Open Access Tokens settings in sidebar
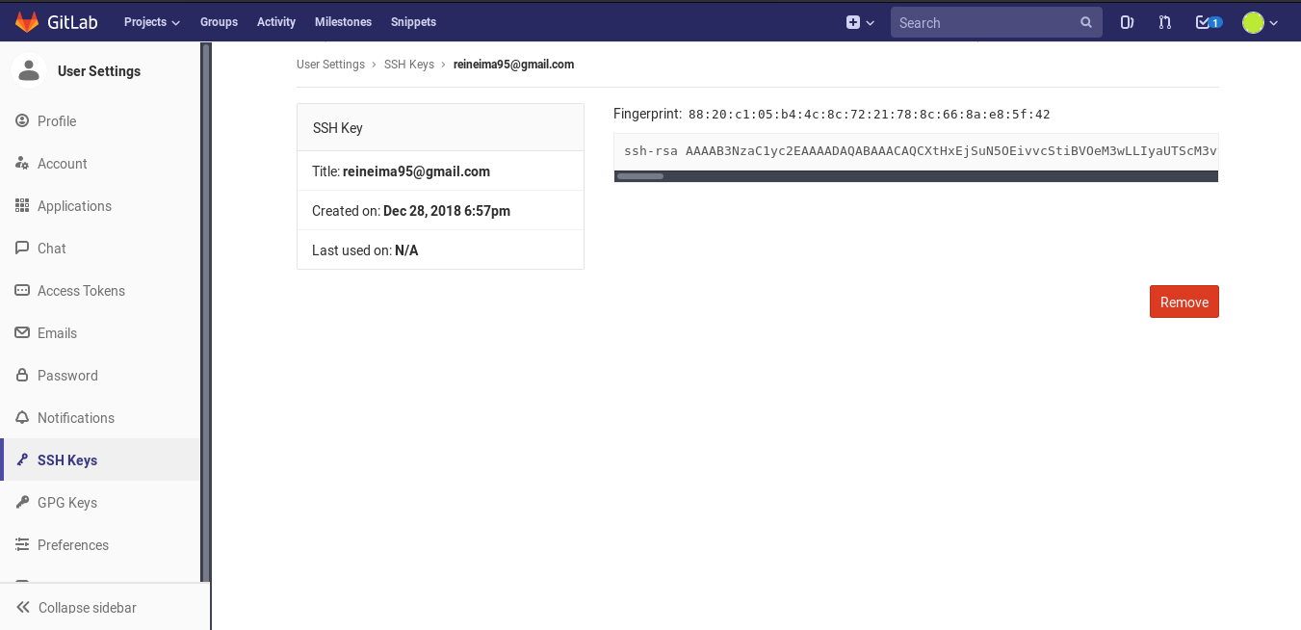The height and width of the screenshot is (630, 1301). (x=80, y=290)
